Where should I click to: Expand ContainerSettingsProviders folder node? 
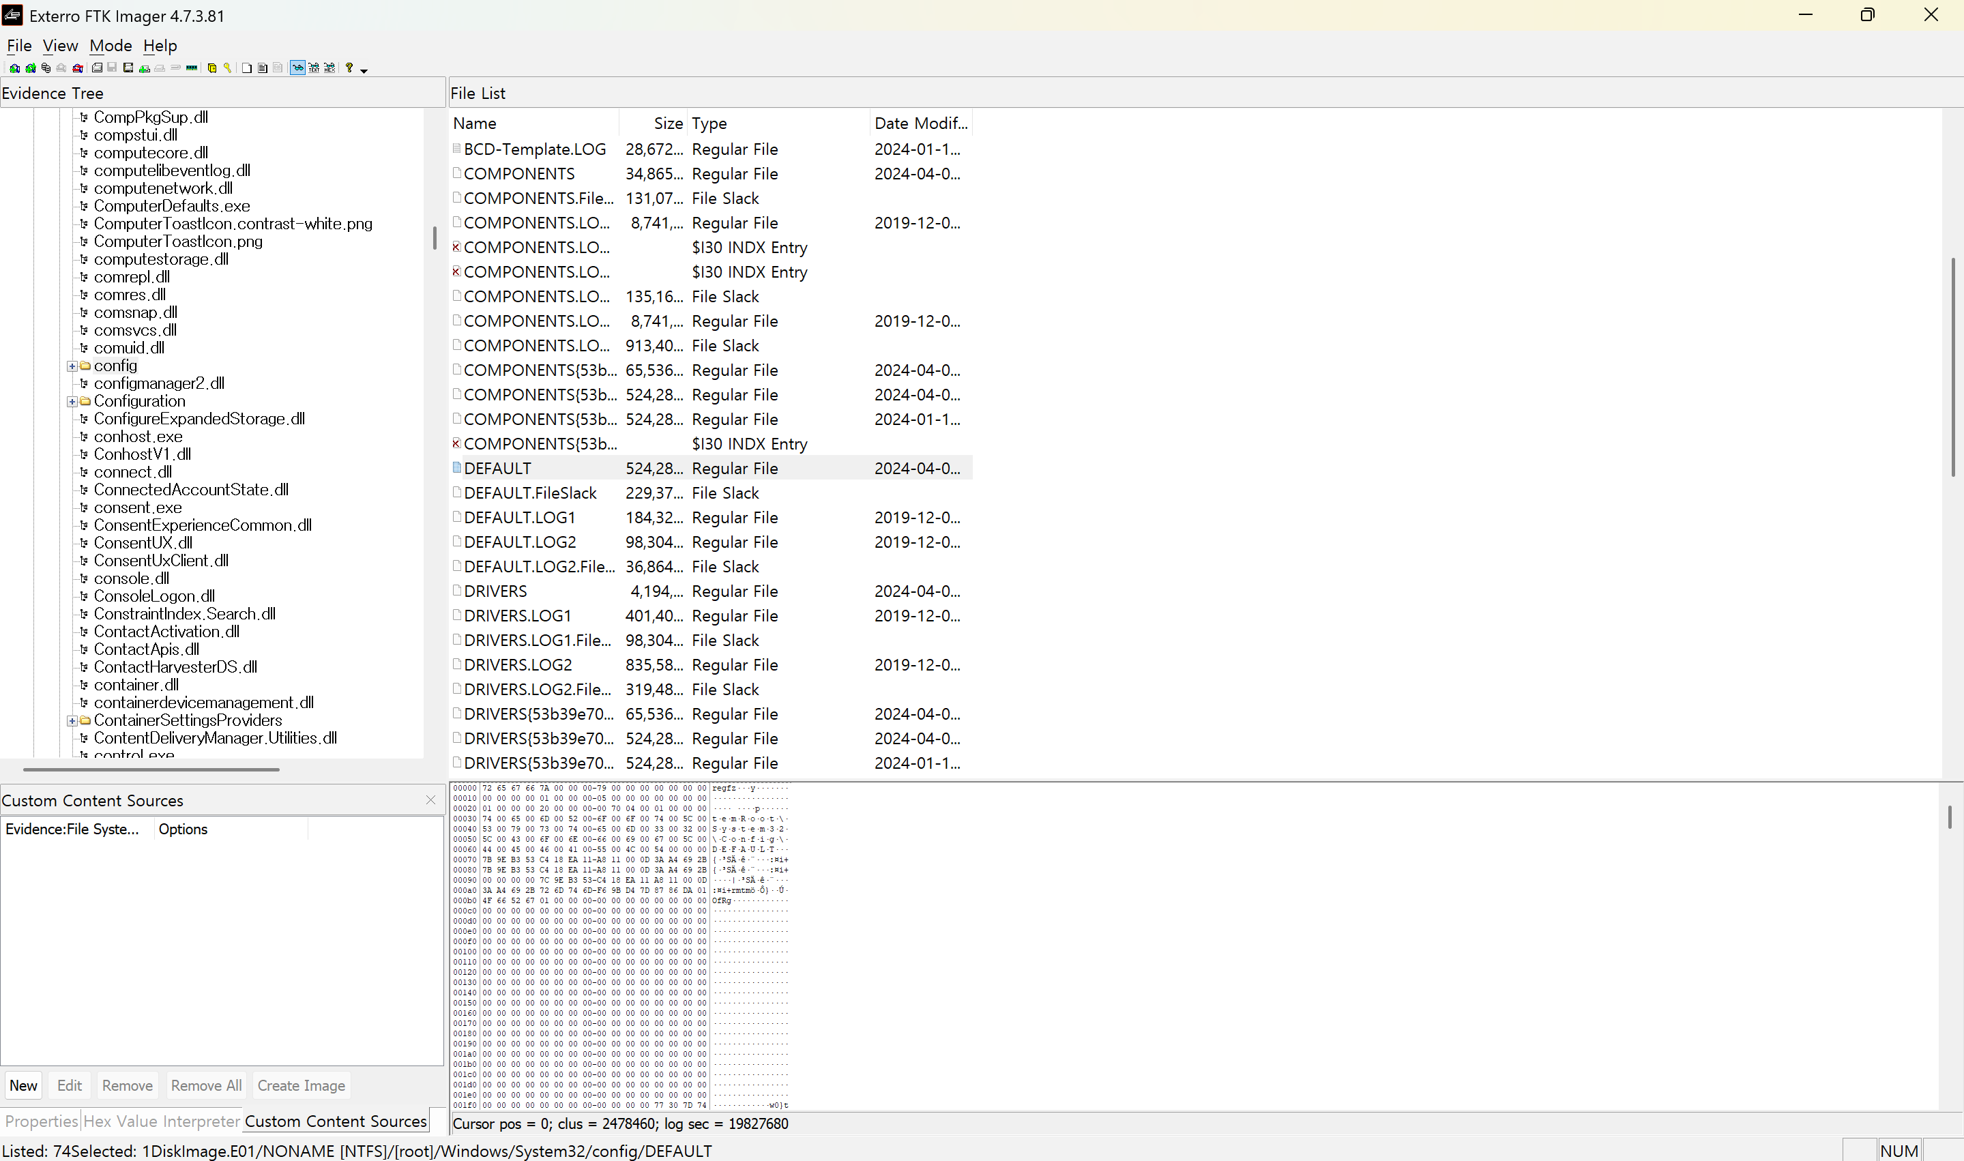pos(72,720)
